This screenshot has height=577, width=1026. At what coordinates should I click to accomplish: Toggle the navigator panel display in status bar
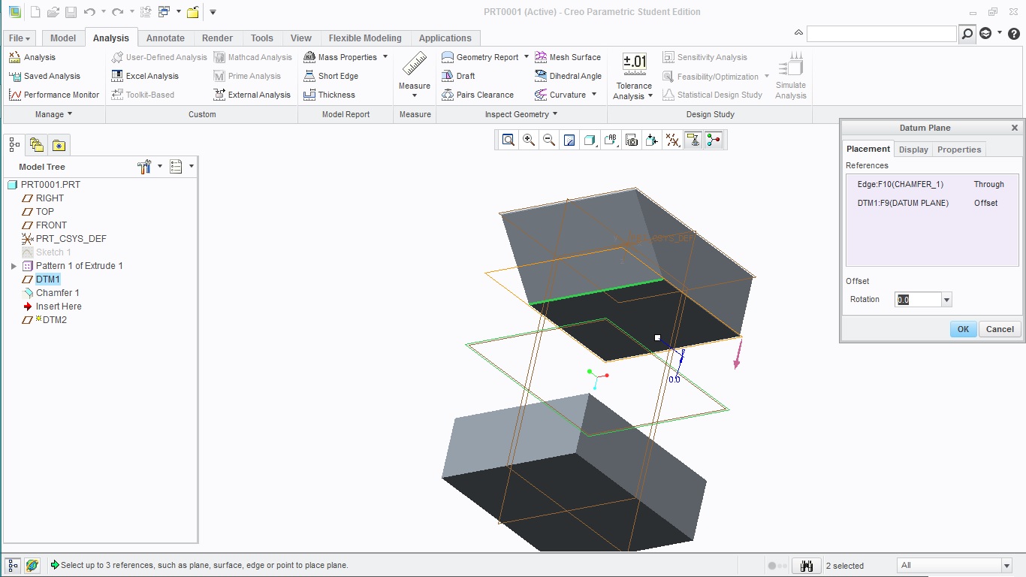pyautogui.click(x=13, y=565)
